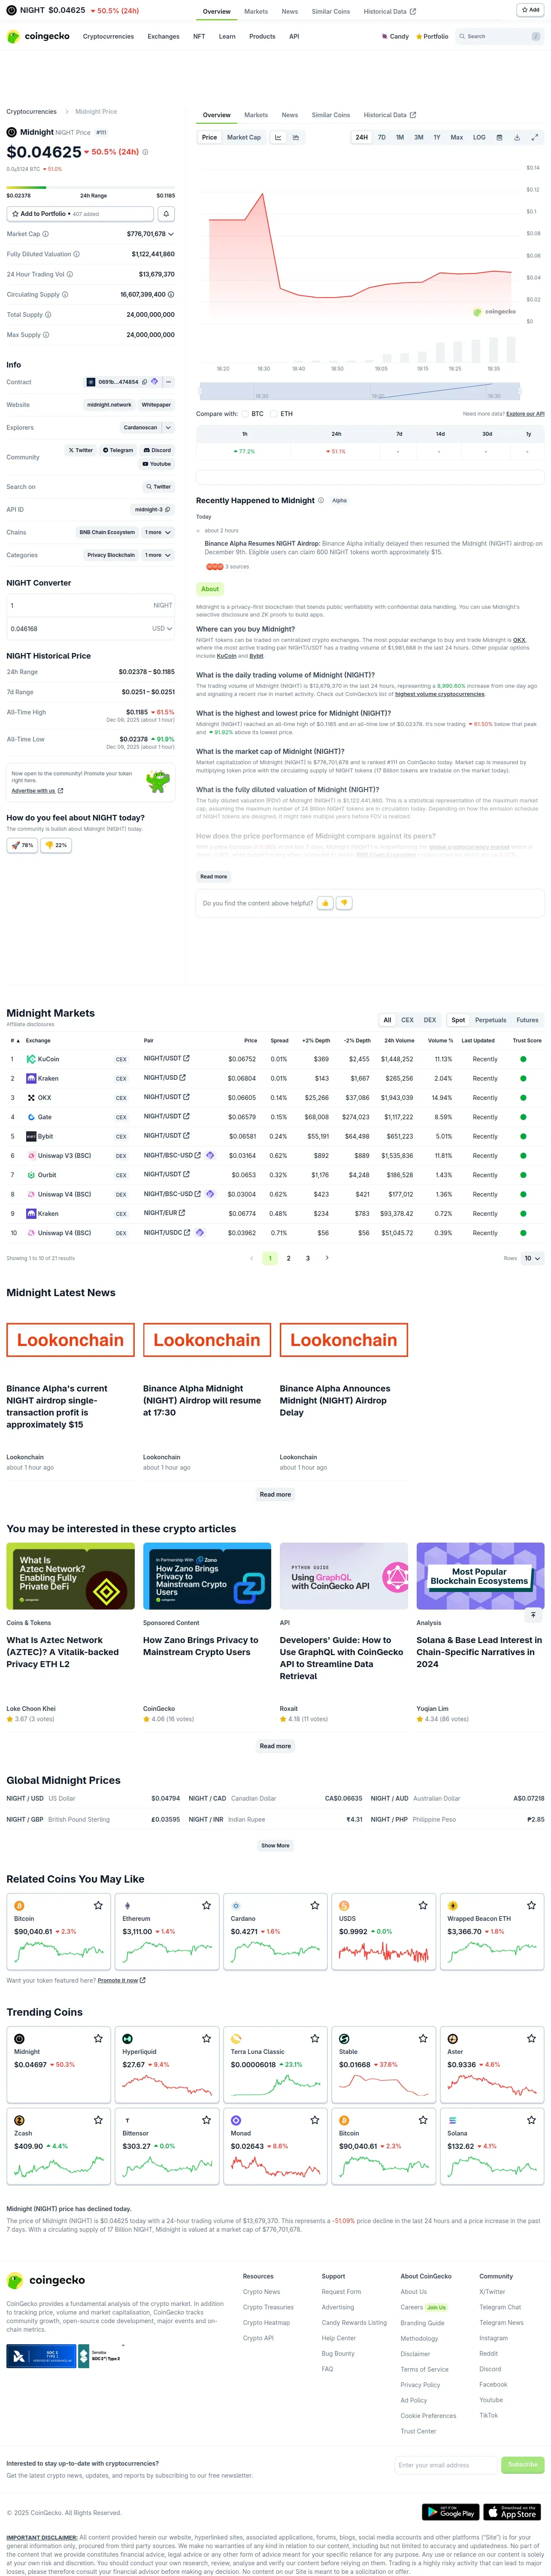This screenshot has height=2576, width=551.
Task: Click info icon beside Fully Diluted Valuation
Action: tap(77, 254)
